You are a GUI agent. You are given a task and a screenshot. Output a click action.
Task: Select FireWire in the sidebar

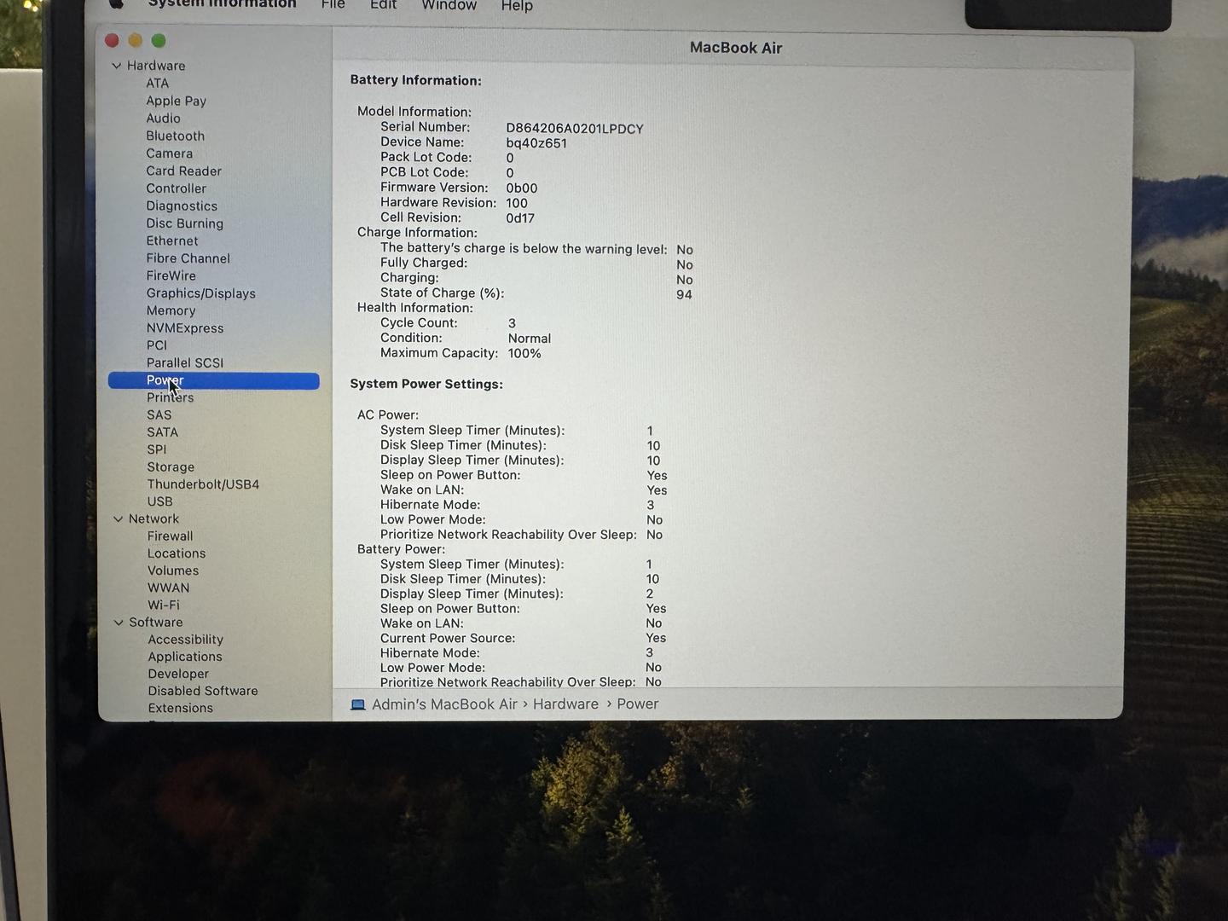tap(171, 275)
